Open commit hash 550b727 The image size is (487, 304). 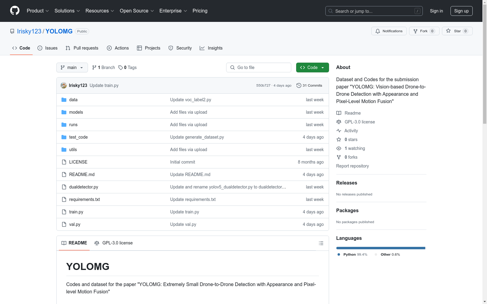pyautogui.click(x=263, y=85)
